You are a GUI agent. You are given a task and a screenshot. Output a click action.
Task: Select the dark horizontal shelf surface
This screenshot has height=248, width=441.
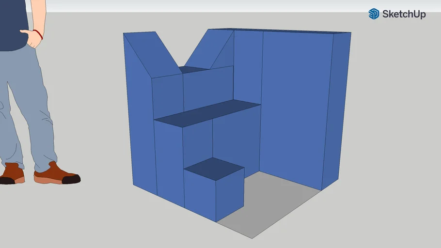tap(207, 113)
